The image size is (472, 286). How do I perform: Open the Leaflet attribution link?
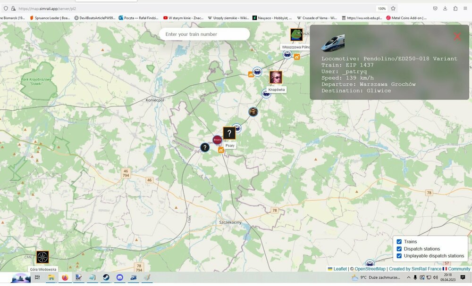(x=340, y=269)
